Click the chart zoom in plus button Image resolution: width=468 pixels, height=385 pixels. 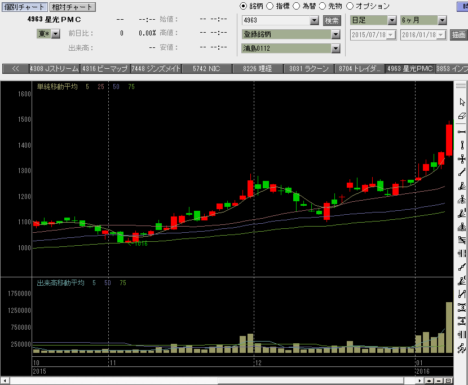pyautogui.click(x=429, y=381)
